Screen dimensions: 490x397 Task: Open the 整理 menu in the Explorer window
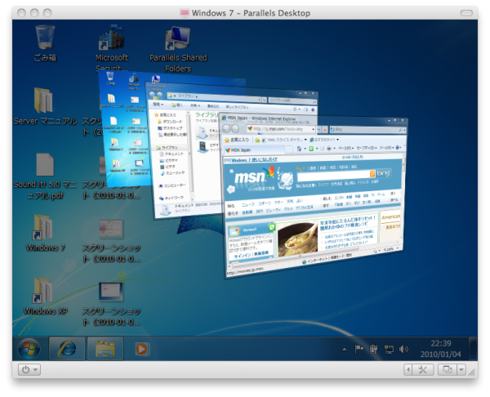[x=158, y=104]
